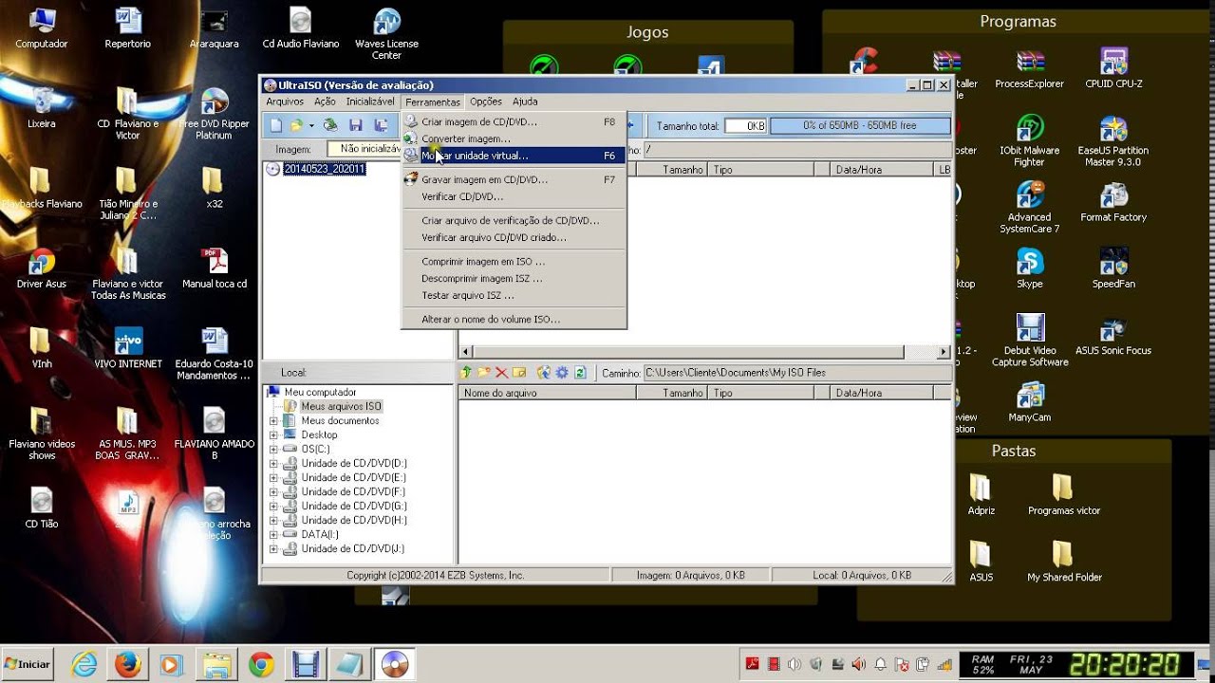Select Unidade de CD/DVD(H:) tree item

coord(354,520)
